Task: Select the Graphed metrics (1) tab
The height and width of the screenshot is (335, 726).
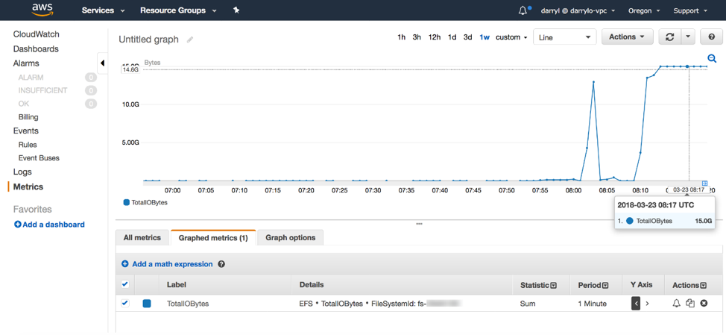Action: [213, 238]
